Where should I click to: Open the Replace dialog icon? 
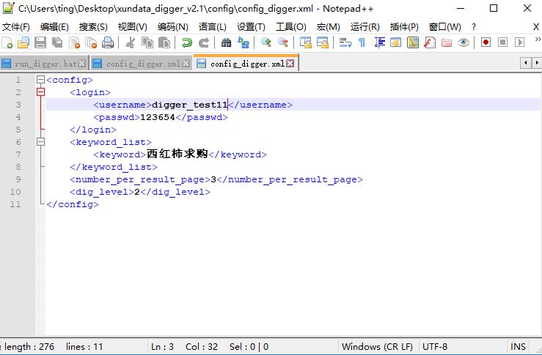pos(243,42)
